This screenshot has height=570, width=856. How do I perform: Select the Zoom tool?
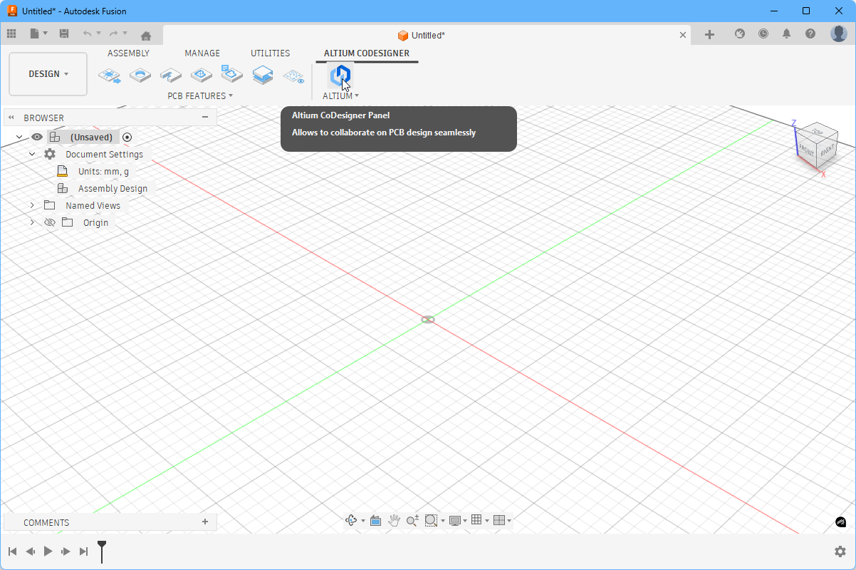point(412,520)
